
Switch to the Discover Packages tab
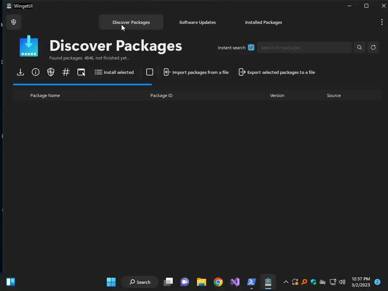click(131, 22)
